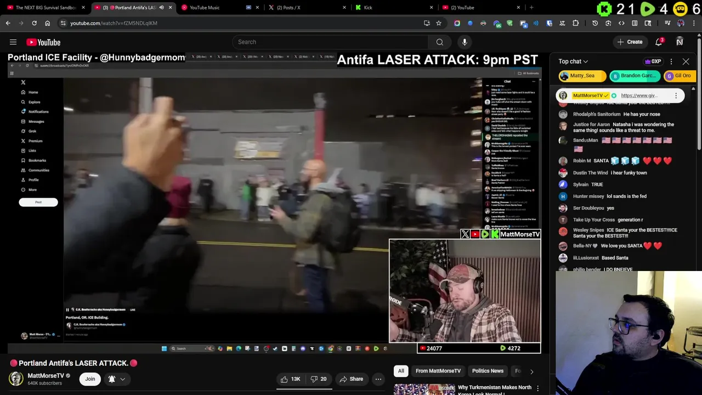
Task: Open the YouTube account avatar menu
Action: point(680,42)
